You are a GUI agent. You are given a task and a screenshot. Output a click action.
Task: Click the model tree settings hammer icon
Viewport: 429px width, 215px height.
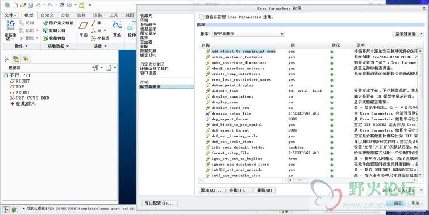click(95, 68)
